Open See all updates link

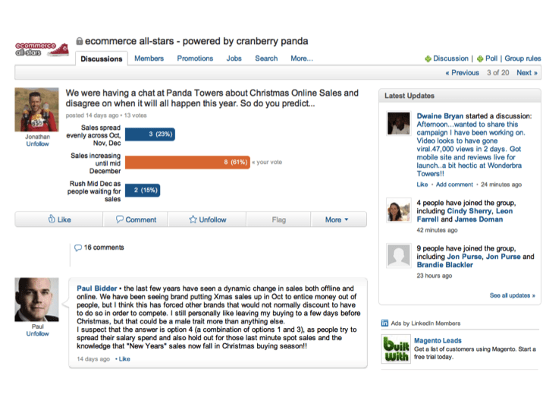pyautogui.click(x=512, y=295)
